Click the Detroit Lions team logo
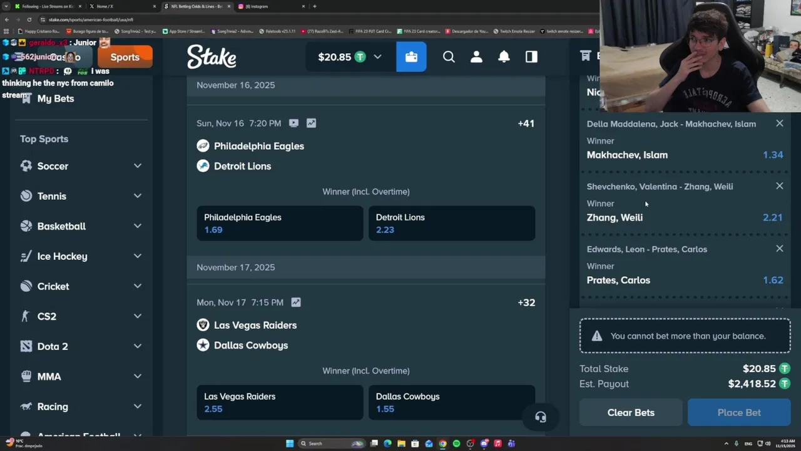This screenshot has height=451, width=801. [x=203, y=166]
